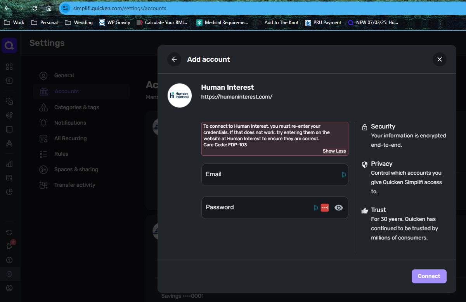Open the plus-minus transactions icon in sidebar
466x302 pixels.
9,101
